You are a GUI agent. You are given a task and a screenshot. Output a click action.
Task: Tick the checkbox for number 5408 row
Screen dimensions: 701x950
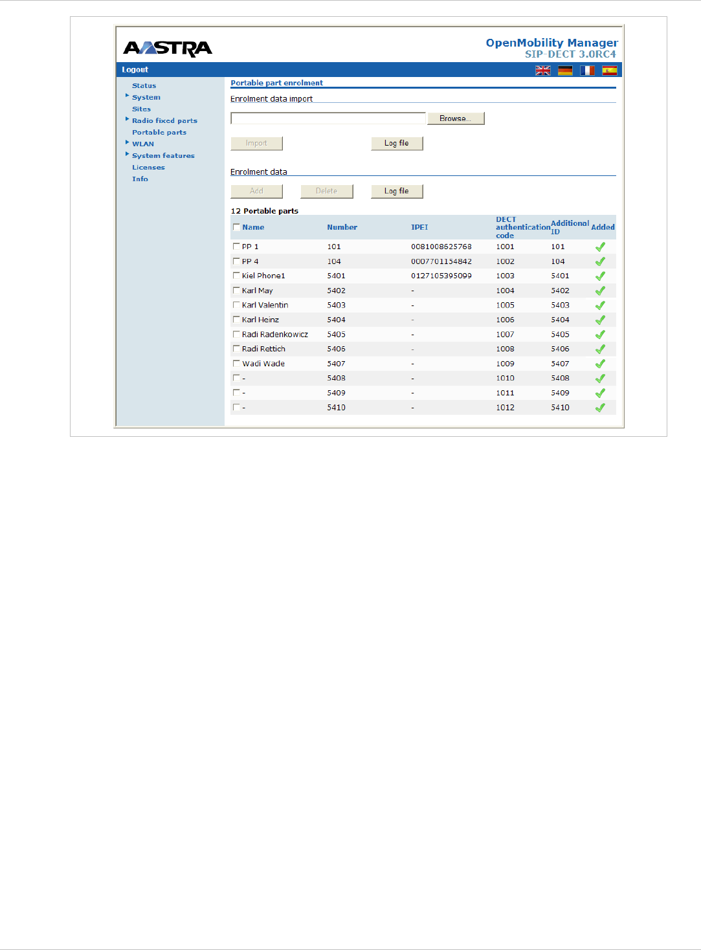point(236,377)
